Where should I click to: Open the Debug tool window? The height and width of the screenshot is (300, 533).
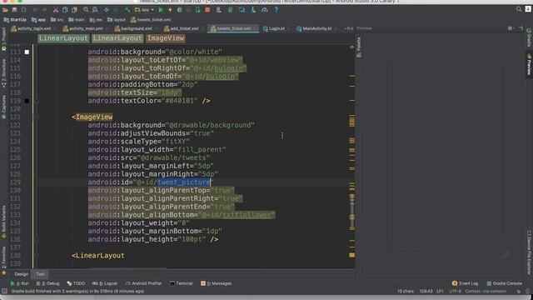coord(48,283)
